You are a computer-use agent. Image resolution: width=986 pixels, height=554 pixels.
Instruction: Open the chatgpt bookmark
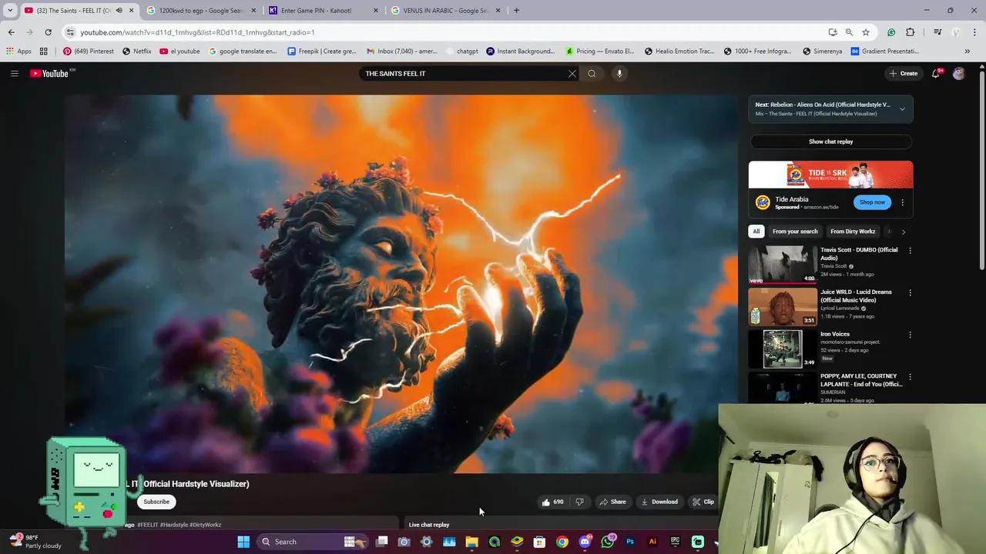[x=461, y=52]
